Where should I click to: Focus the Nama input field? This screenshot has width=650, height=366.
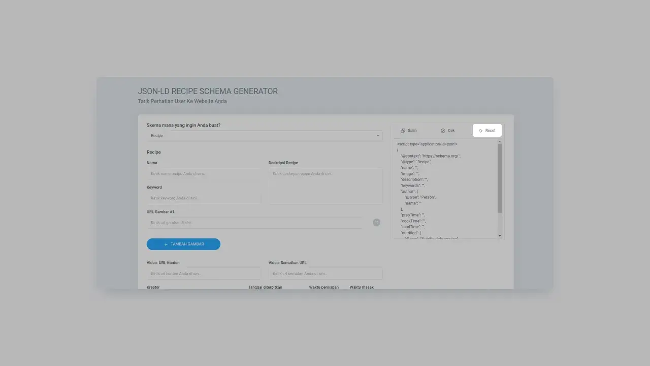[x=203, y=174]
